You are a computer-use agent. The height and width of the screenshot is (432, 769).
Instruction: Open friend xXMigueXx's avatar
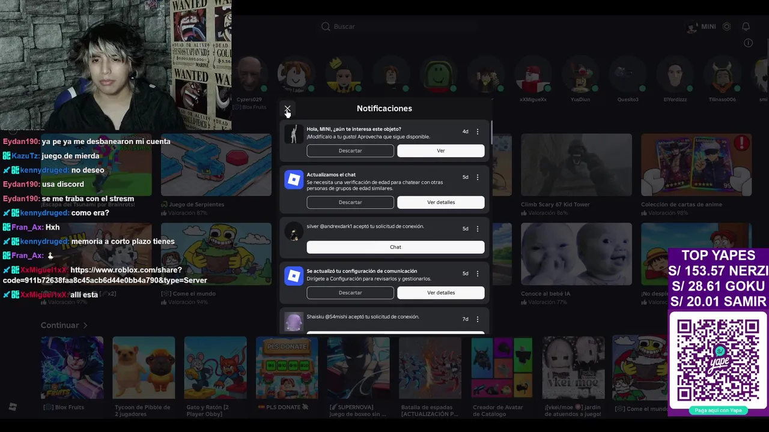pos(533,75)
